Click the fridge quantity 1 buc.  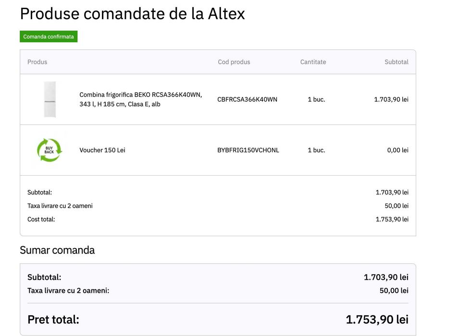coord(316,99)
